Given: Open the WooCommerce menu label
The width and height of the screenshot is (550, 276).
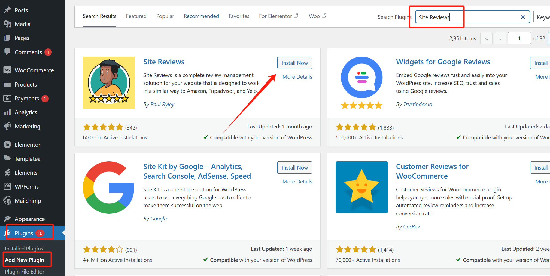Looking at the screenshot, I should [34, 70].
